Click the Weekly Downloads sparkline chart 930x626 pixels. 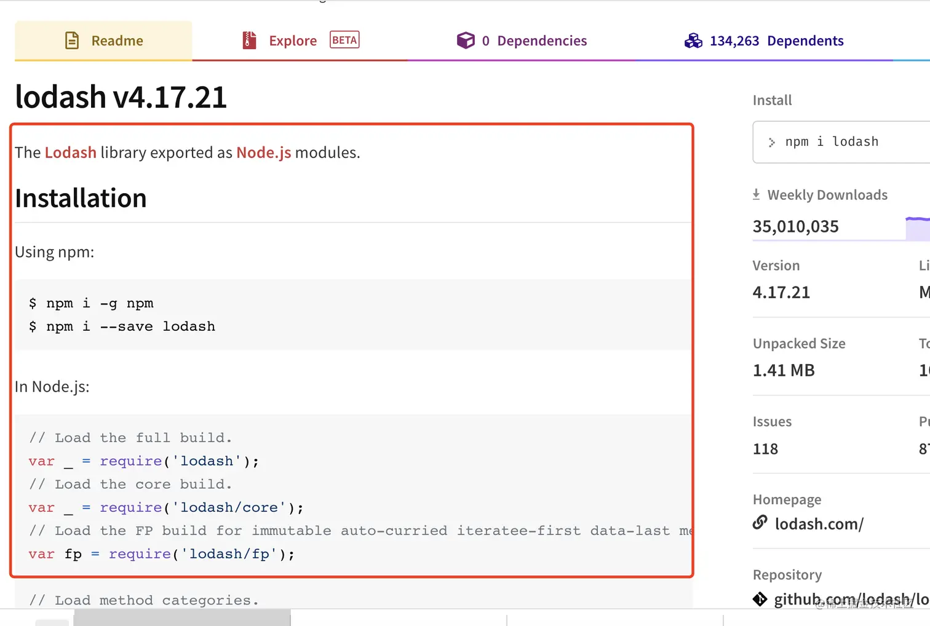(917, 228)
